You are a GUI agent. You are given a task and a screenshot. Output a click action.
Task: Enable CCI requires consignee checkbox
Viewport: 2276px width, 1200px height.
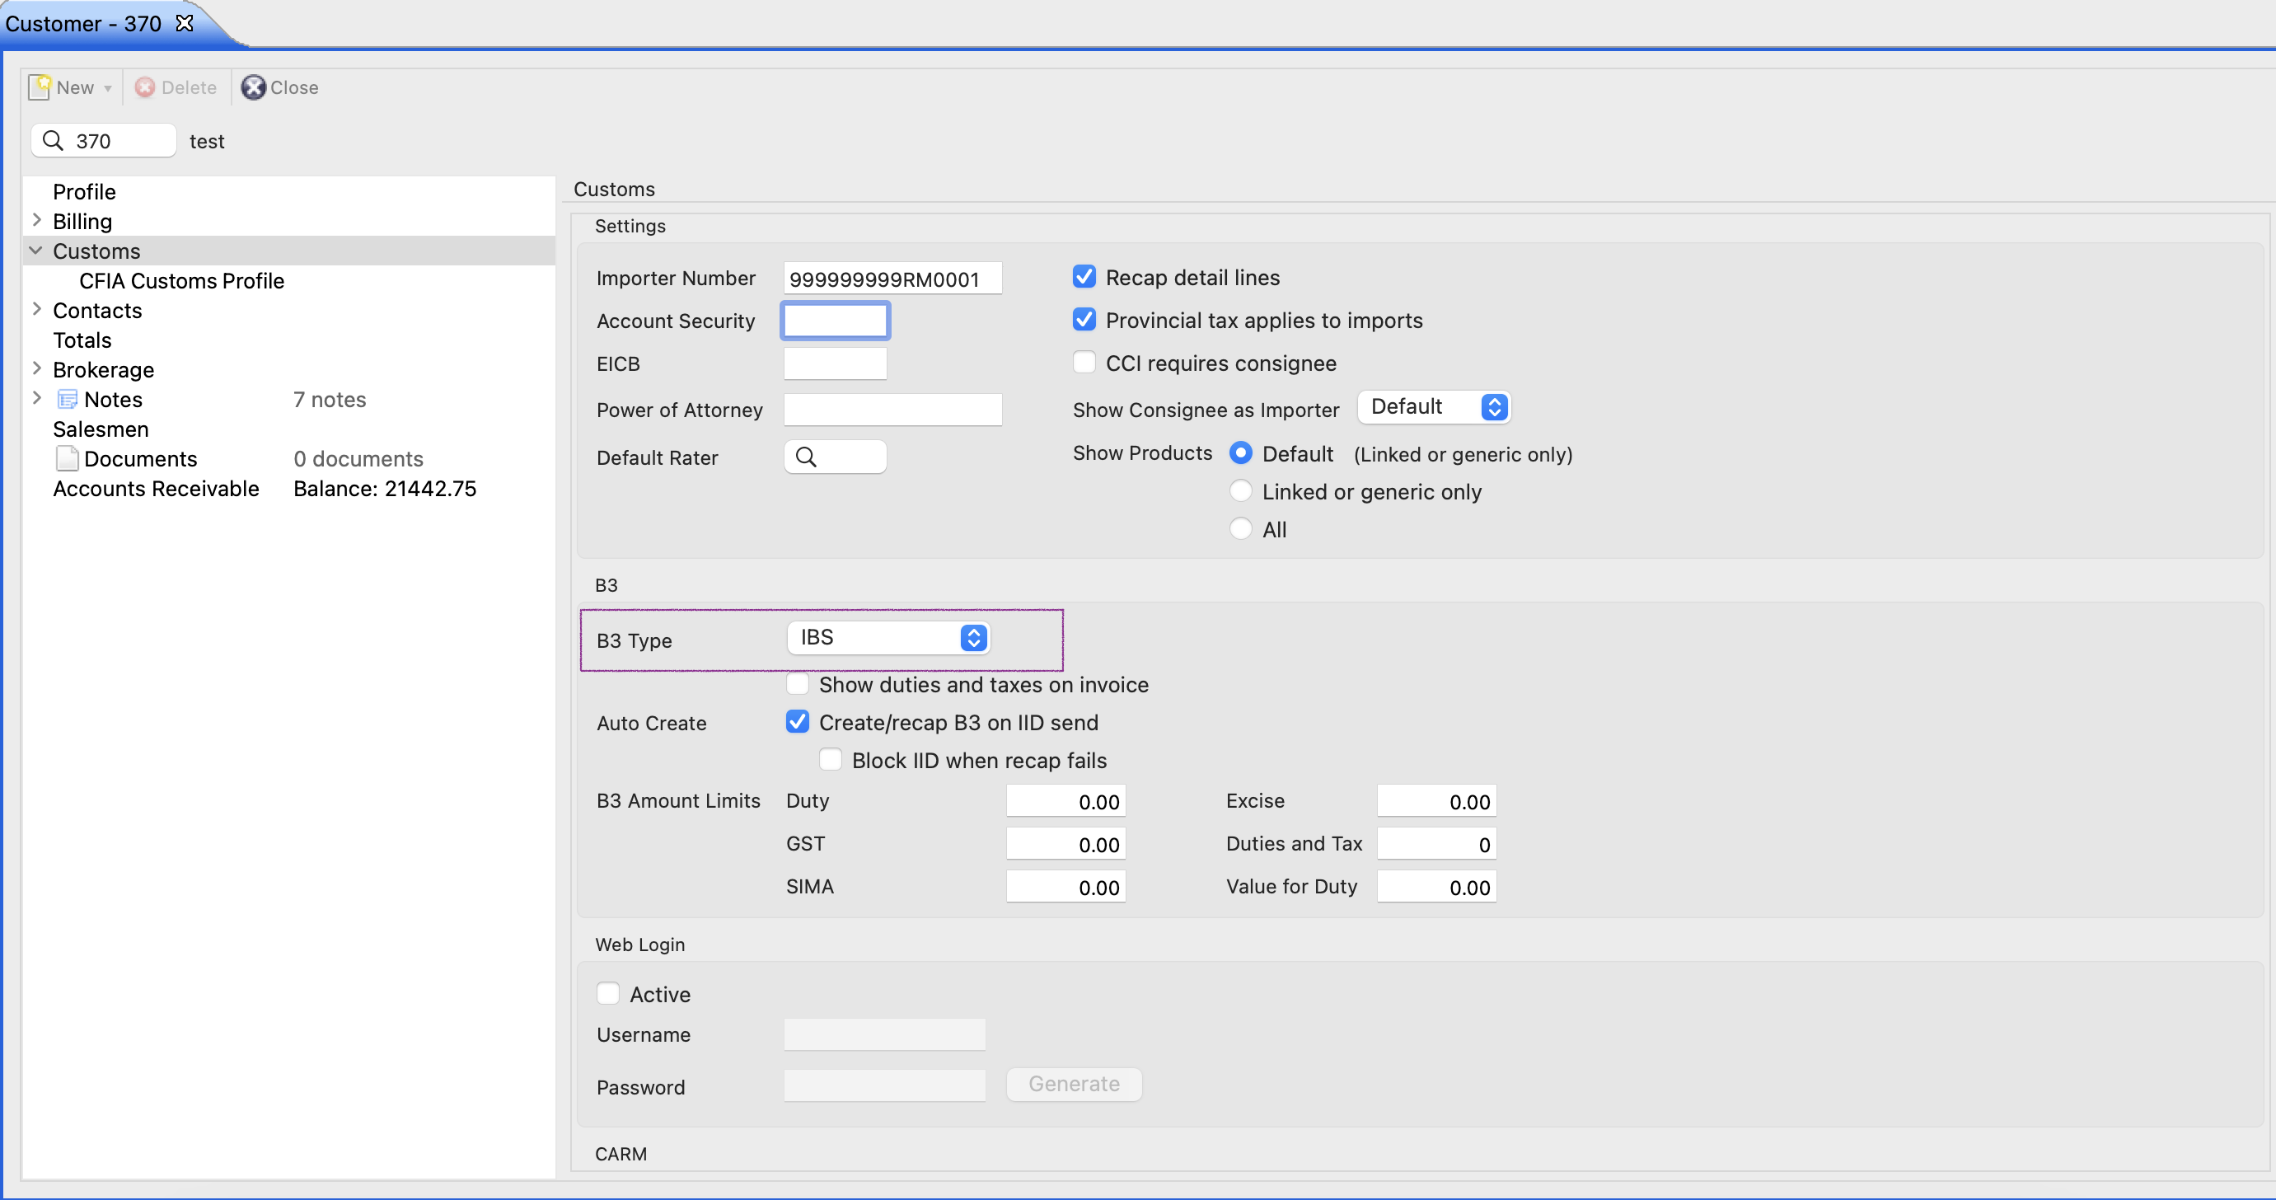pyautogui.click(x=1084, y=363)
